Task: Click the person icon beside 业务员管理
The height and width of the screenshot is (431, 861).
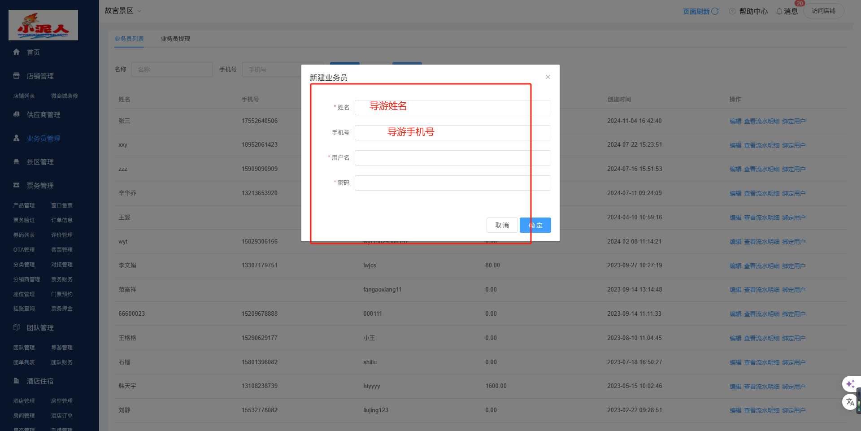Action: (x=17, y=138)
